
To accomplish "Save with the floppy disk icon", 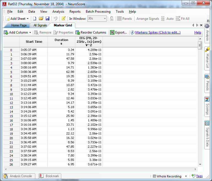I will pos(47,18).
